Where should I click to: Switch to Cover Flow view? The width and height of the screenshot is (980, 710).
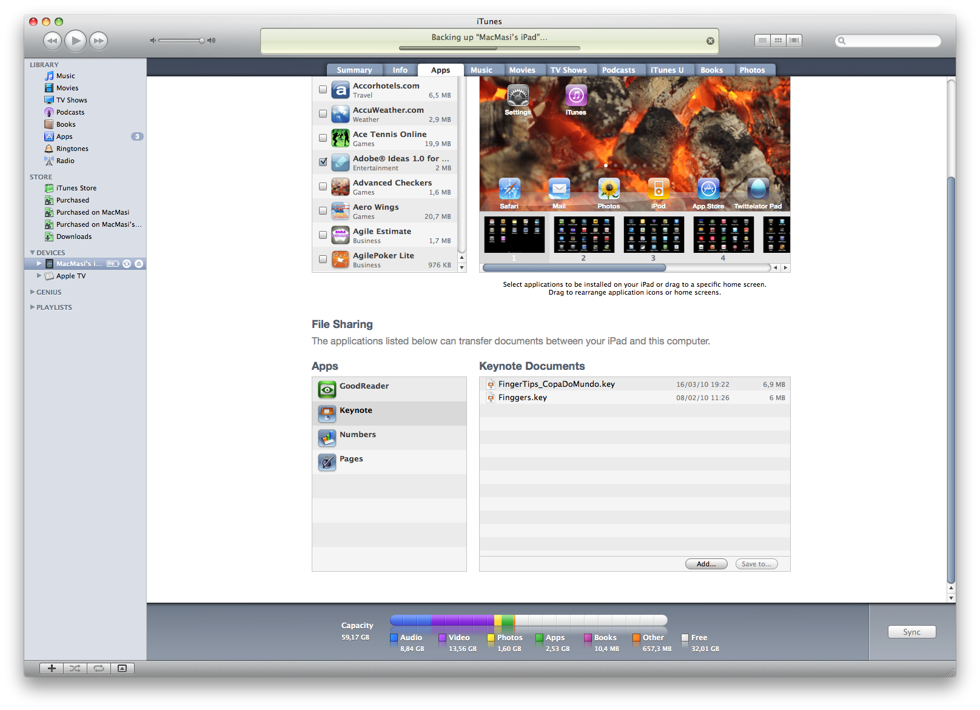[x=794, y=41]
